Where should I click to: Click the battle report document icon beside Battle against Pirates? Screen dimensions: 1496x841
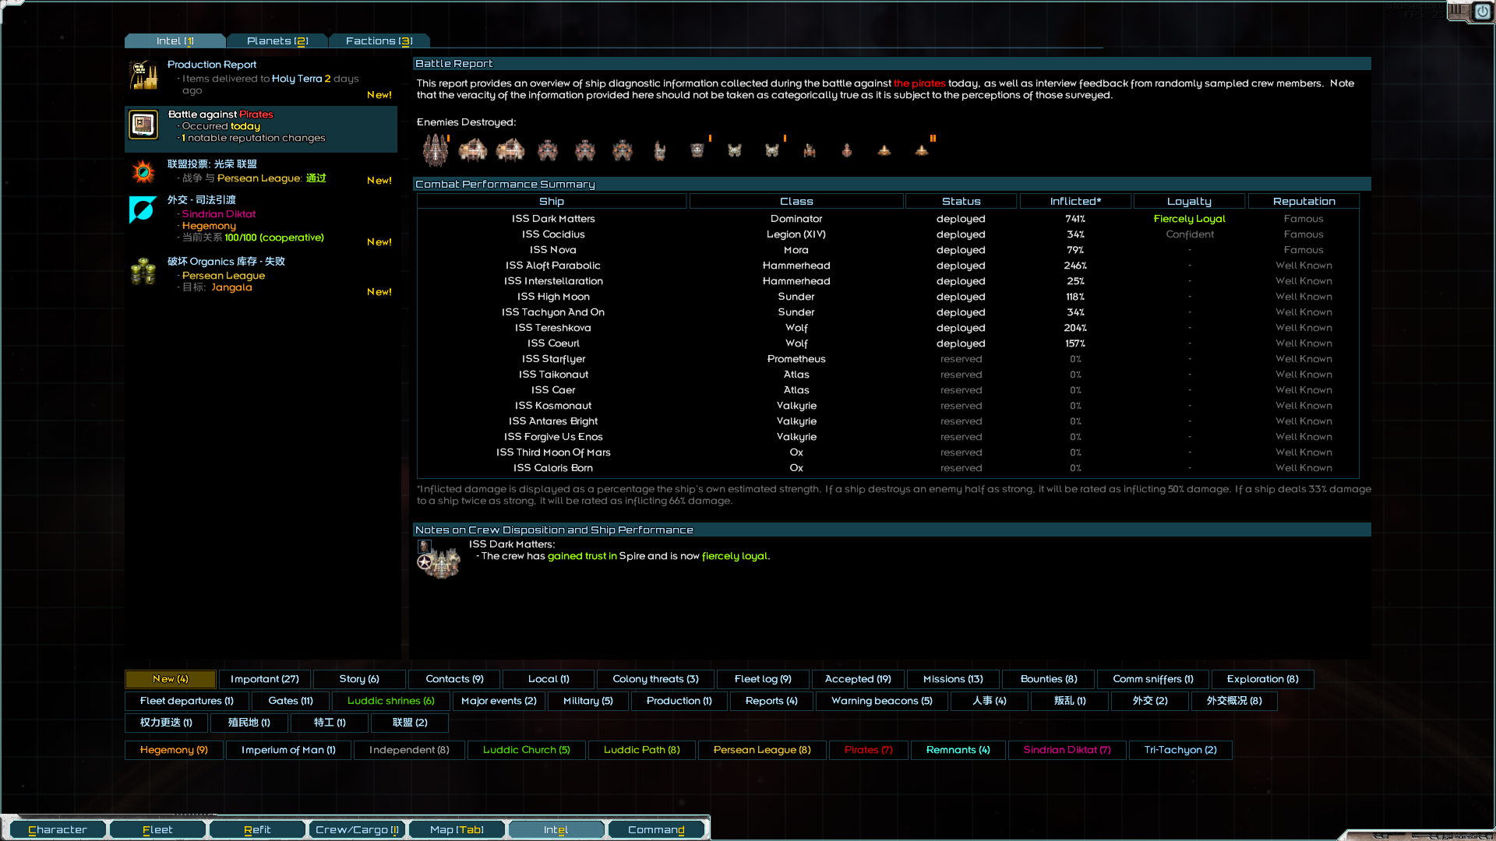point(143,125)
